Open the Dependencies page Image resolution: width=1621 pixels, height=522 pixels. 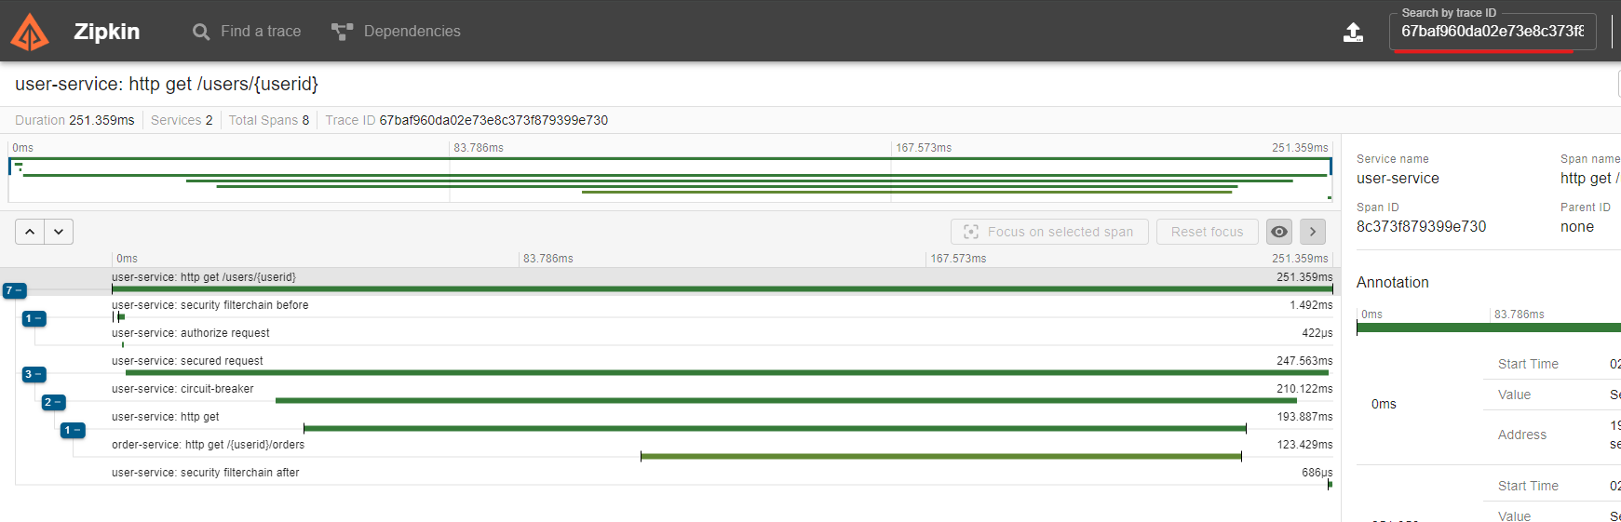[x=396, y=31]
